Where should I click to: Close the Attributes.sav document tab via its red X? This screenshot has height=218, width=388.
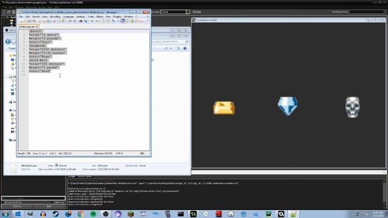37,27
